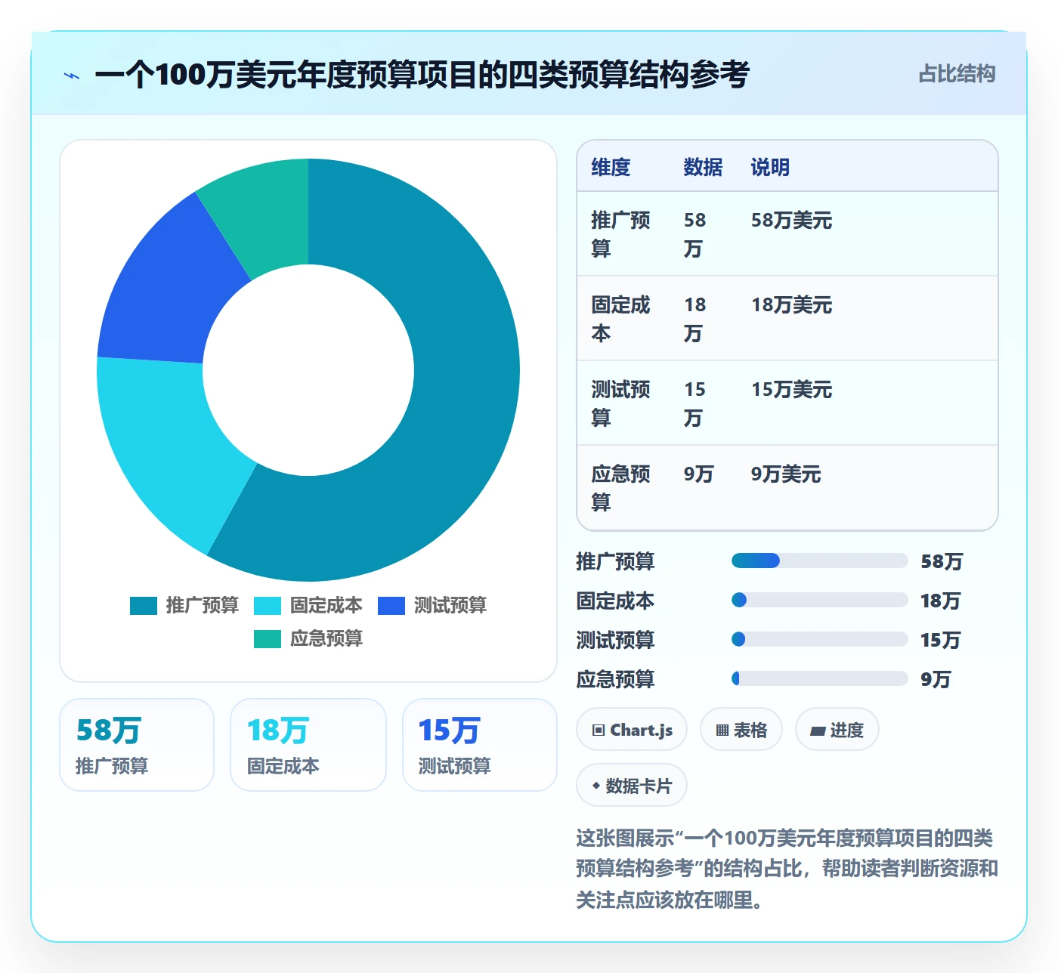Open the 18万 固定成本 stat card
This screenshot has width=1058, height=973.
308,745
